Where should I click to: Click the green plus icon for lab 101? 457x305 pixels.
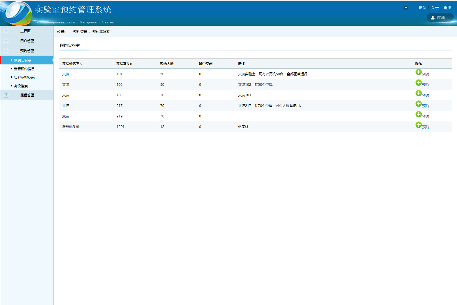(x=418, y=72)
